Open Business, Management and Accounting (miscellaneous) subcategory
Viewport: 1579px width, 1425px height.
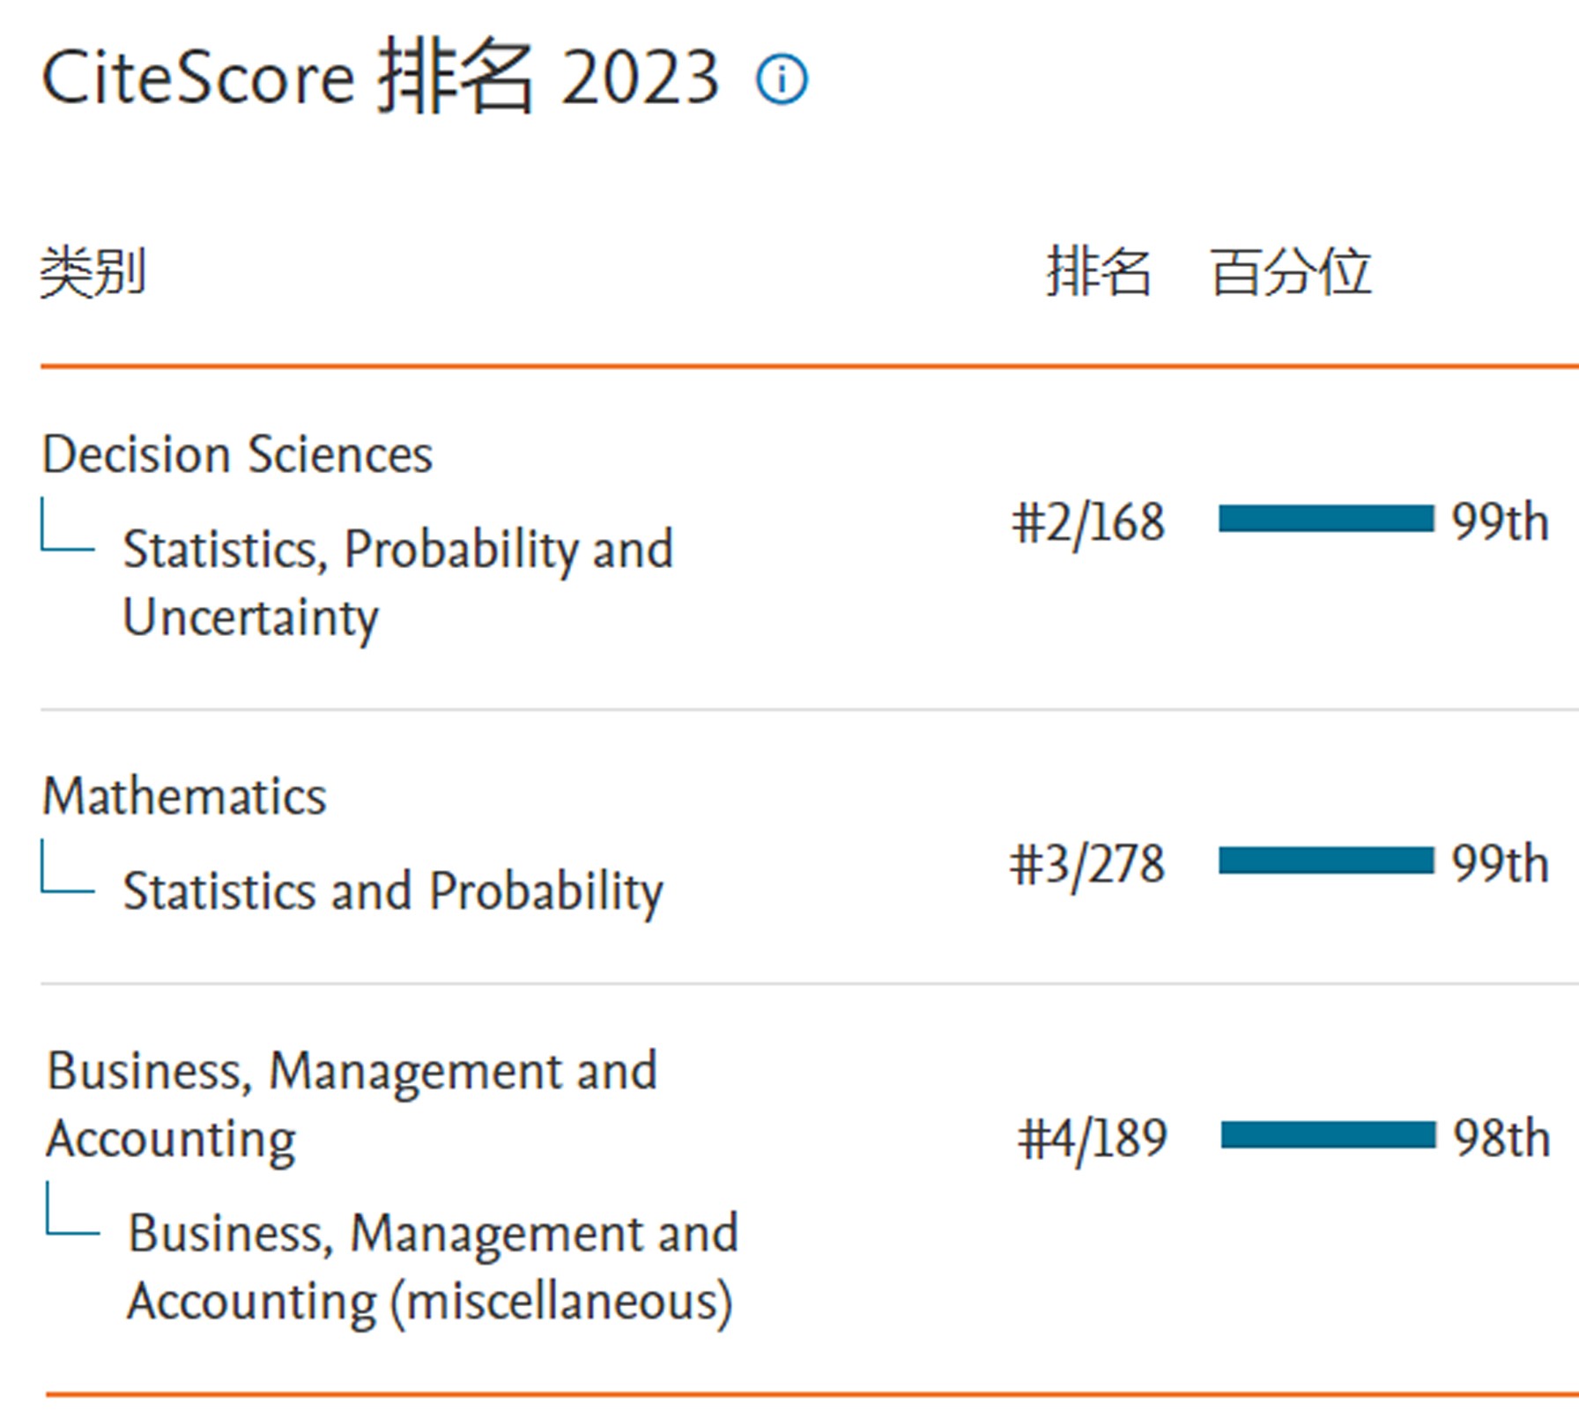[x=432, y=1266]
